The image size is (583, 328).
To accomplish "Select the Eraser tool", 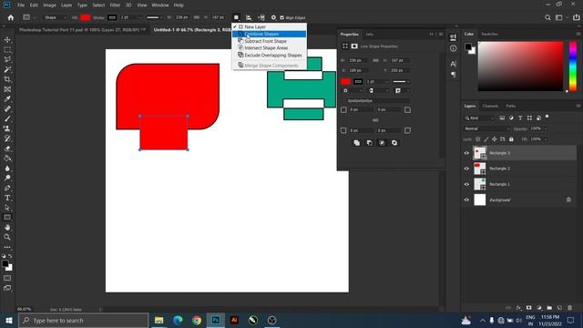I will (7, 149).
